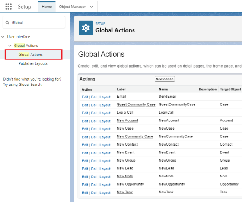Viewport: 242px width, 202px height.
Task: Click Edit for New Group row
Action: point(85,161)
